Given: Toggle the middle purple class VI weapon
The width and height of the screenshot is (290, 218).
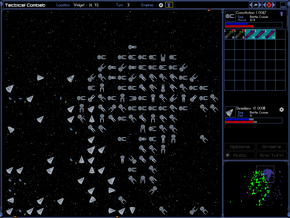Looking at the screenshot, I should 260,34.
